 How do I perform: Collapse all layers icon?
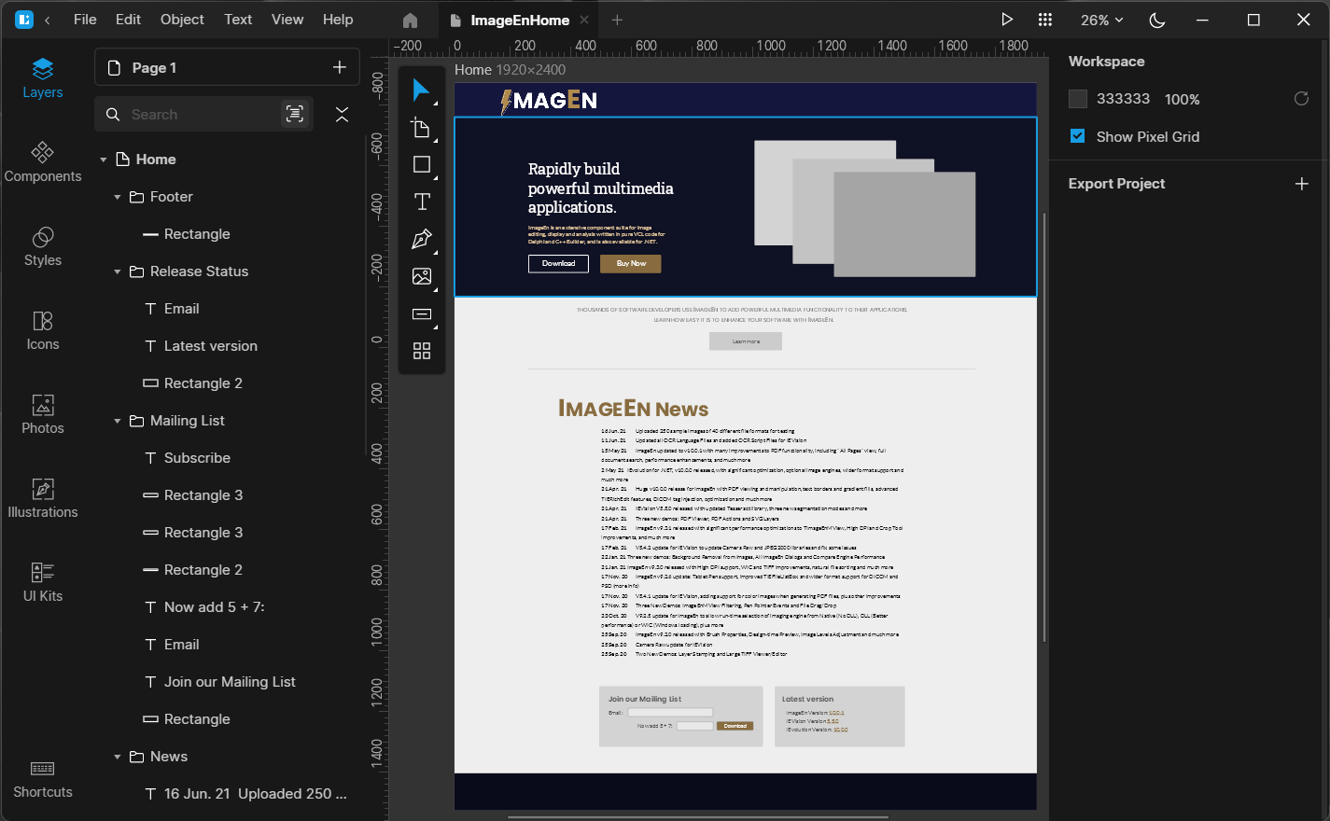(x=342, y=114)
